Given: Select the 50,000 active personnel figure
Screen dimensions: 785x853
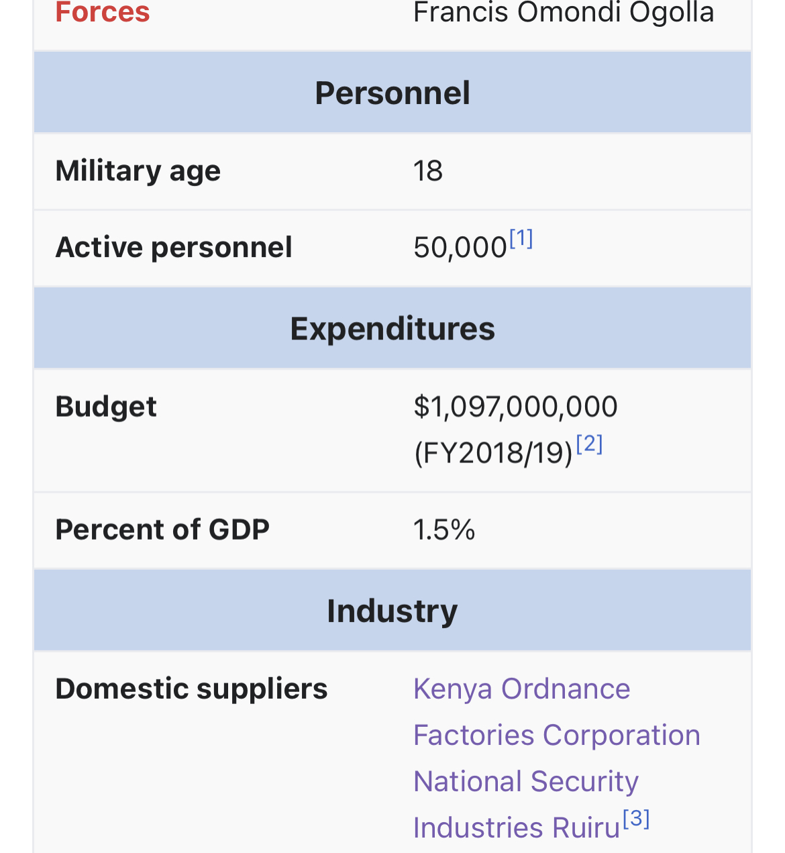Looking at the screenshot, I should click(460, 248).
